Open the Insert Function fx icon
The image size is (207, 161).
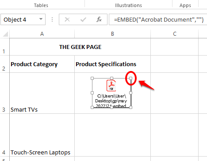pos(99,19)
